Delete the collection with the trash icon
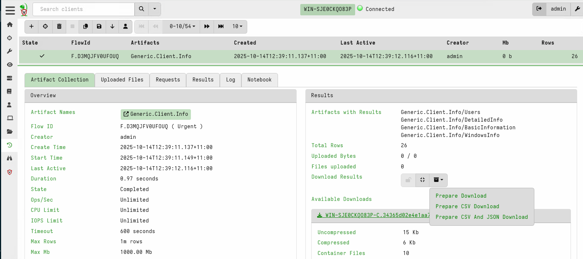Viewport: 583px width, 259px height. point(59,26)
